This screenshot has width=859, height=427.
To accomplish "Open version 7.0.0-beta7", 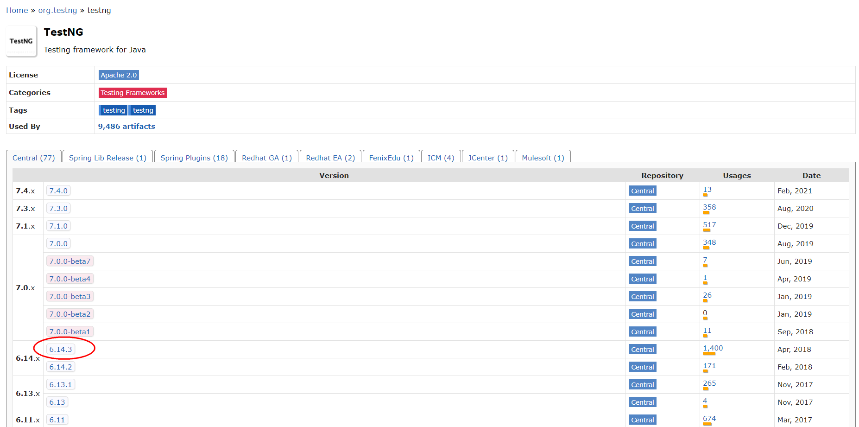I will pyautogui.click(x=70, y=261).
